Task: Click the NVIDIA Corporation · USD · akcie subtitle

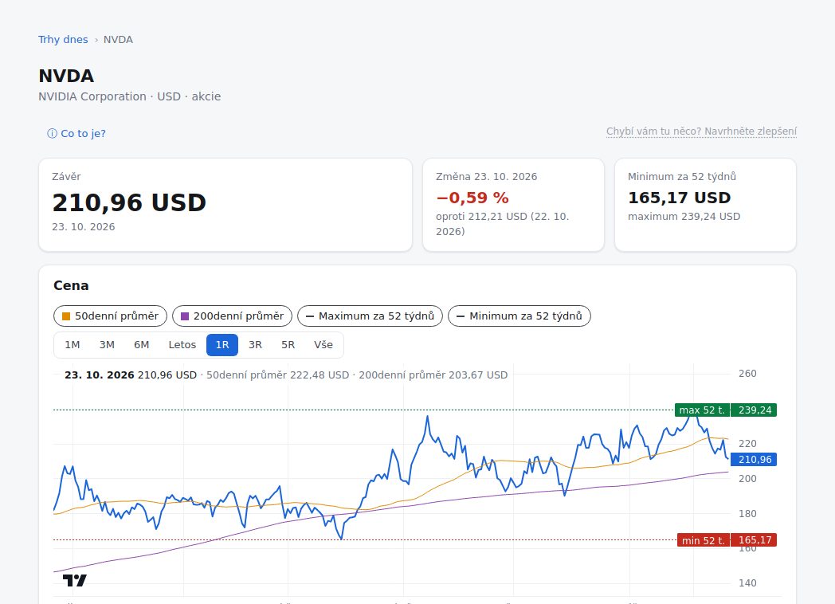Action: tap(129, 96)
